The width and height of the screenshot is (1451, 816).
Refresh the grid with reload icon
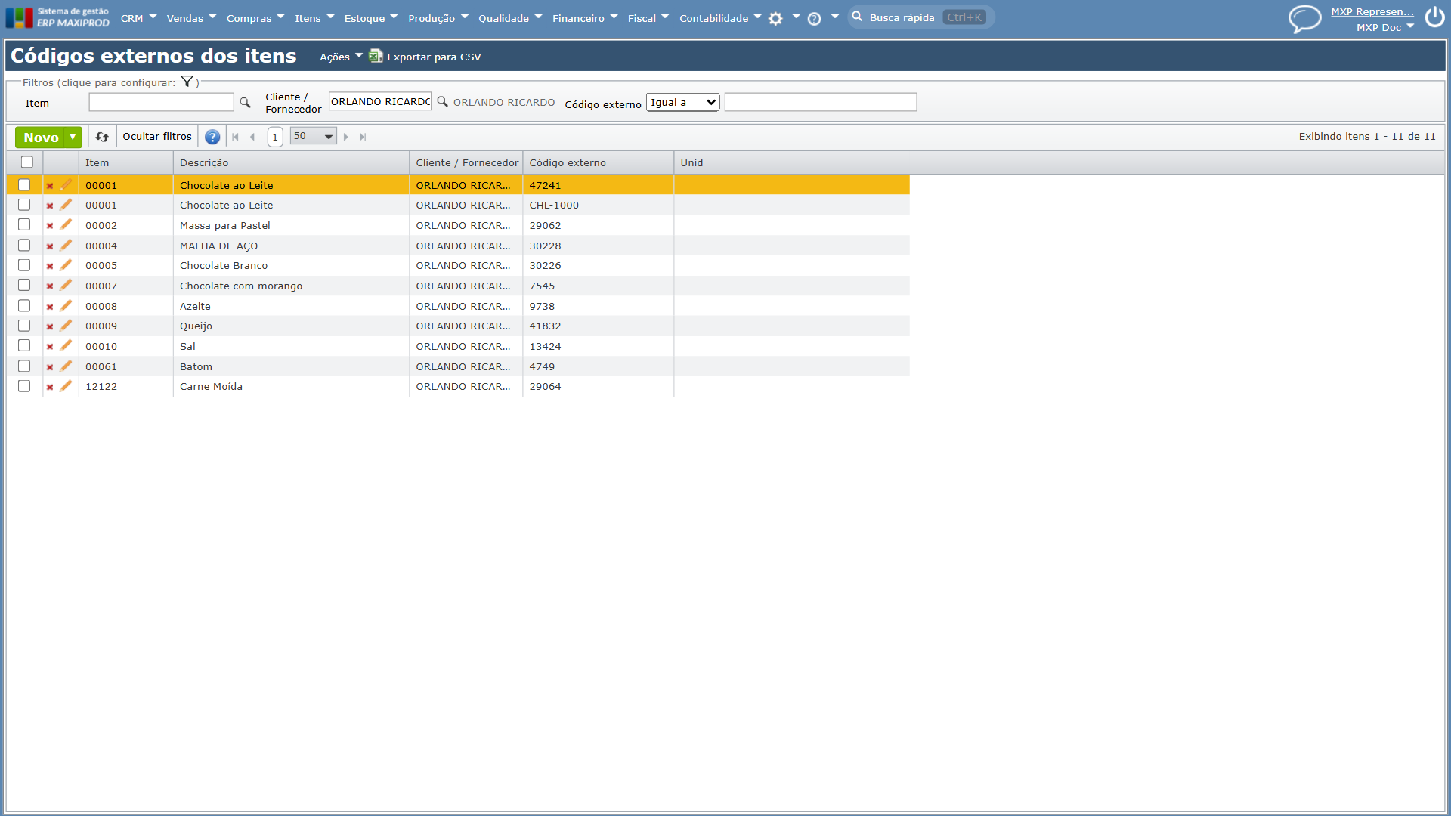(x=102, y=137)
